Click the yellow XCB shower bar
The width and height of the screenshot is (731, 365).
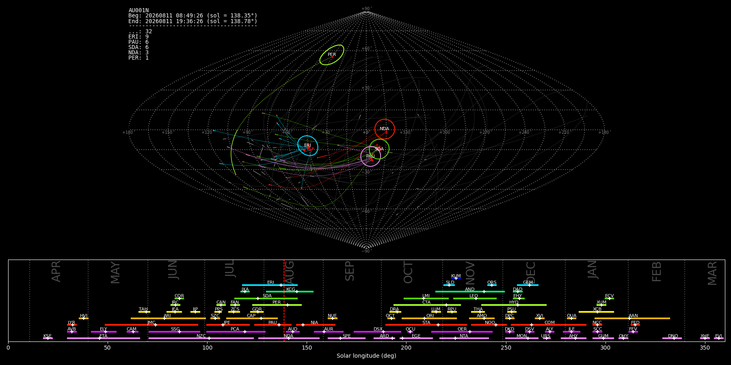click(x=596, y=312)
